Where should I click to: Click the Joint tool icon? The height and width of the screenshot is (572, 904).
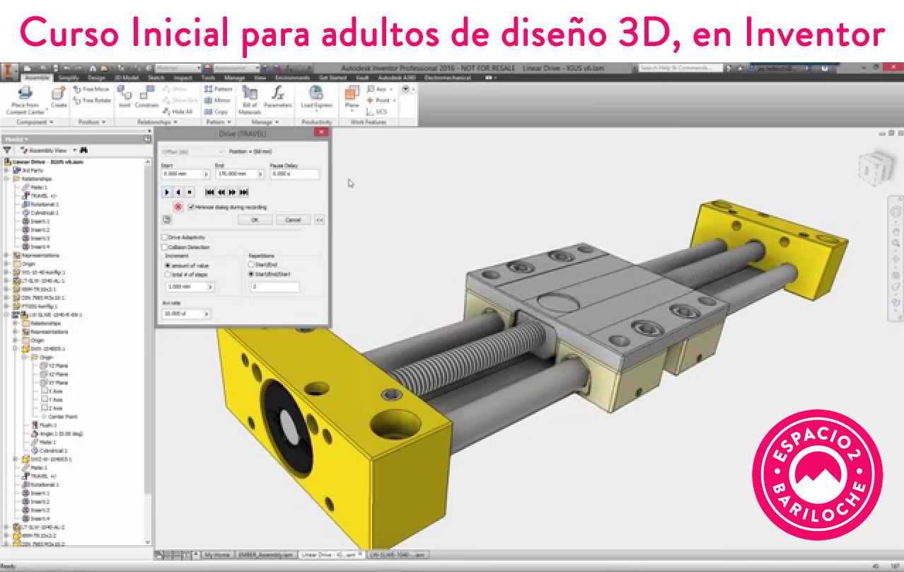124,93
